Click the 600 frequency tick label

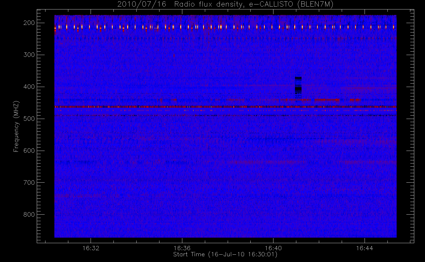click(29, 151)
